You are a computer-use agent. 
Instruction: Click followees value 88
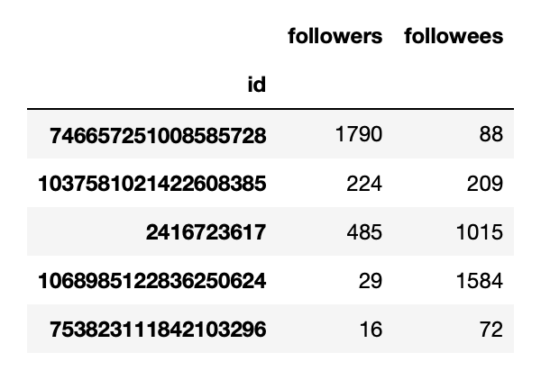coord(491,135)
